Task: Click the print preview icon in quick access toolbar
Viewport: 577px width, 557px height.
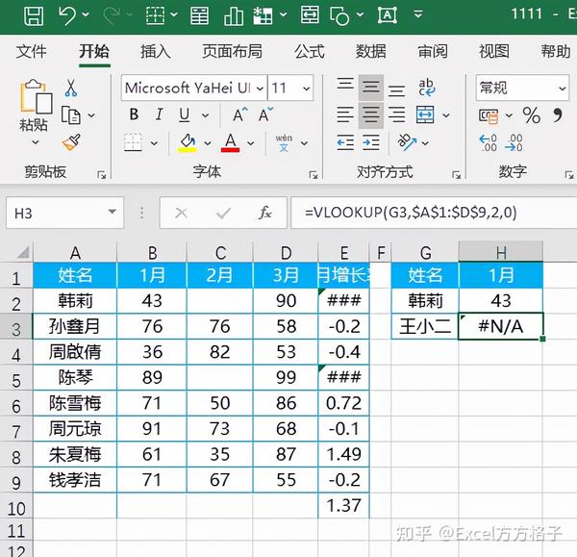Action: point(310,14)
